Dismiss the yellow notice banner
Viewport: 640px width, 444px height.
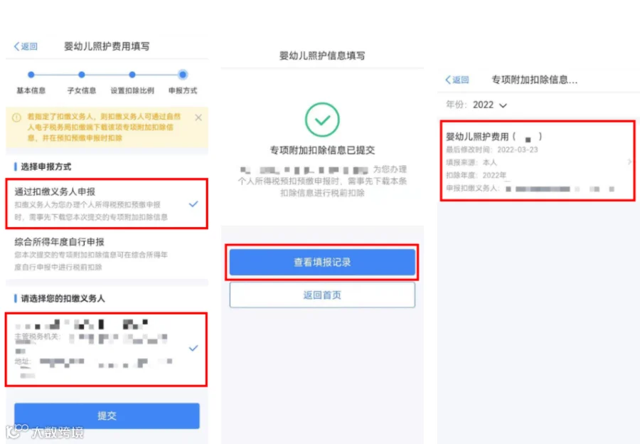(x=198, y=117)
